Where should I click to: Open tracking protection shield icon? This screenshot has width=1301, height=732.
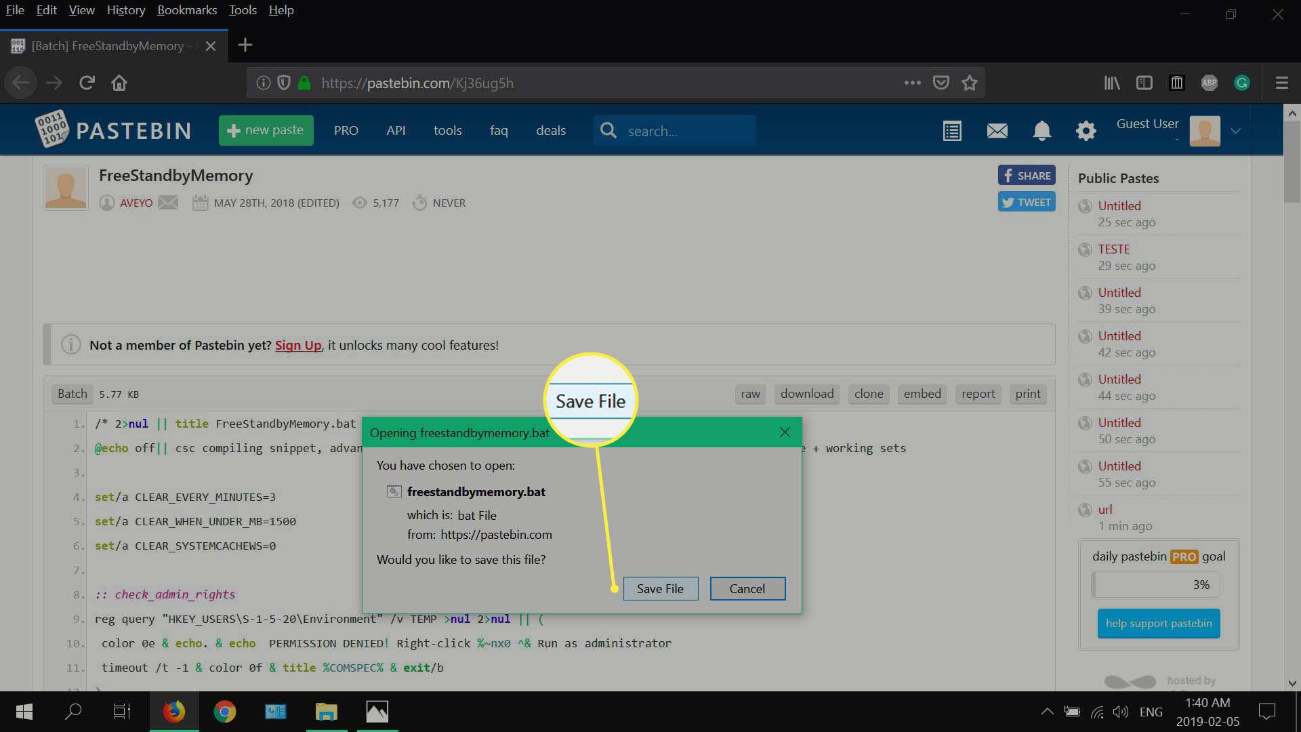pos(284,83)
